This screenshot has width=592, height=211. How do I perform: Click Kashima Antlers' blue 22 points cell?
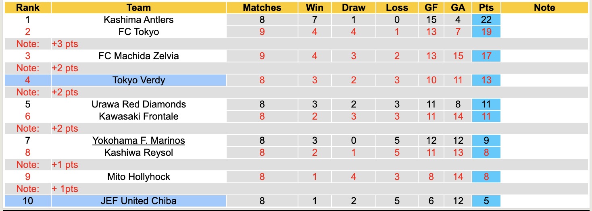coord(486,20)
